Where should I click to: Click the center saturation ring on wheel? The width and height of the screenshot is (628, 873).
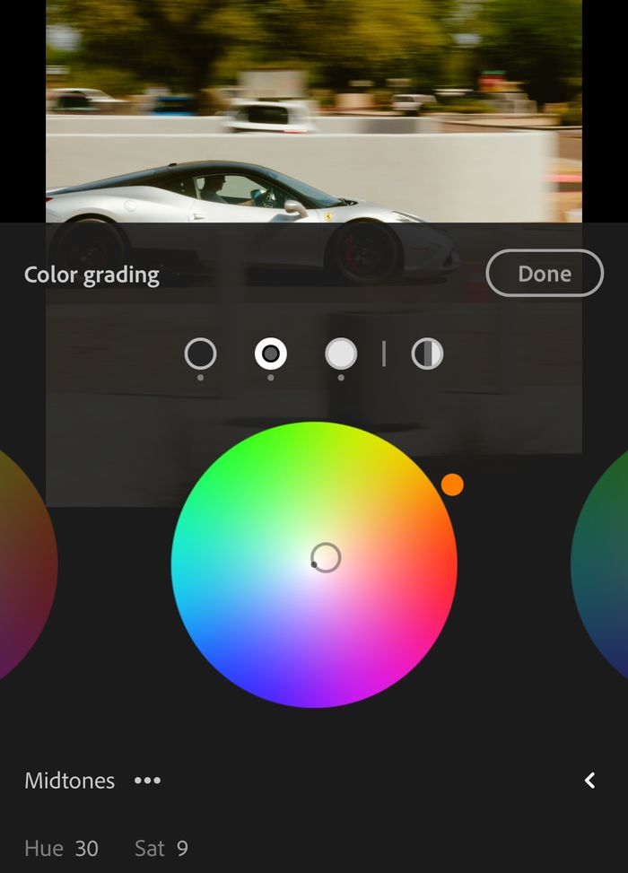[326, 557]
